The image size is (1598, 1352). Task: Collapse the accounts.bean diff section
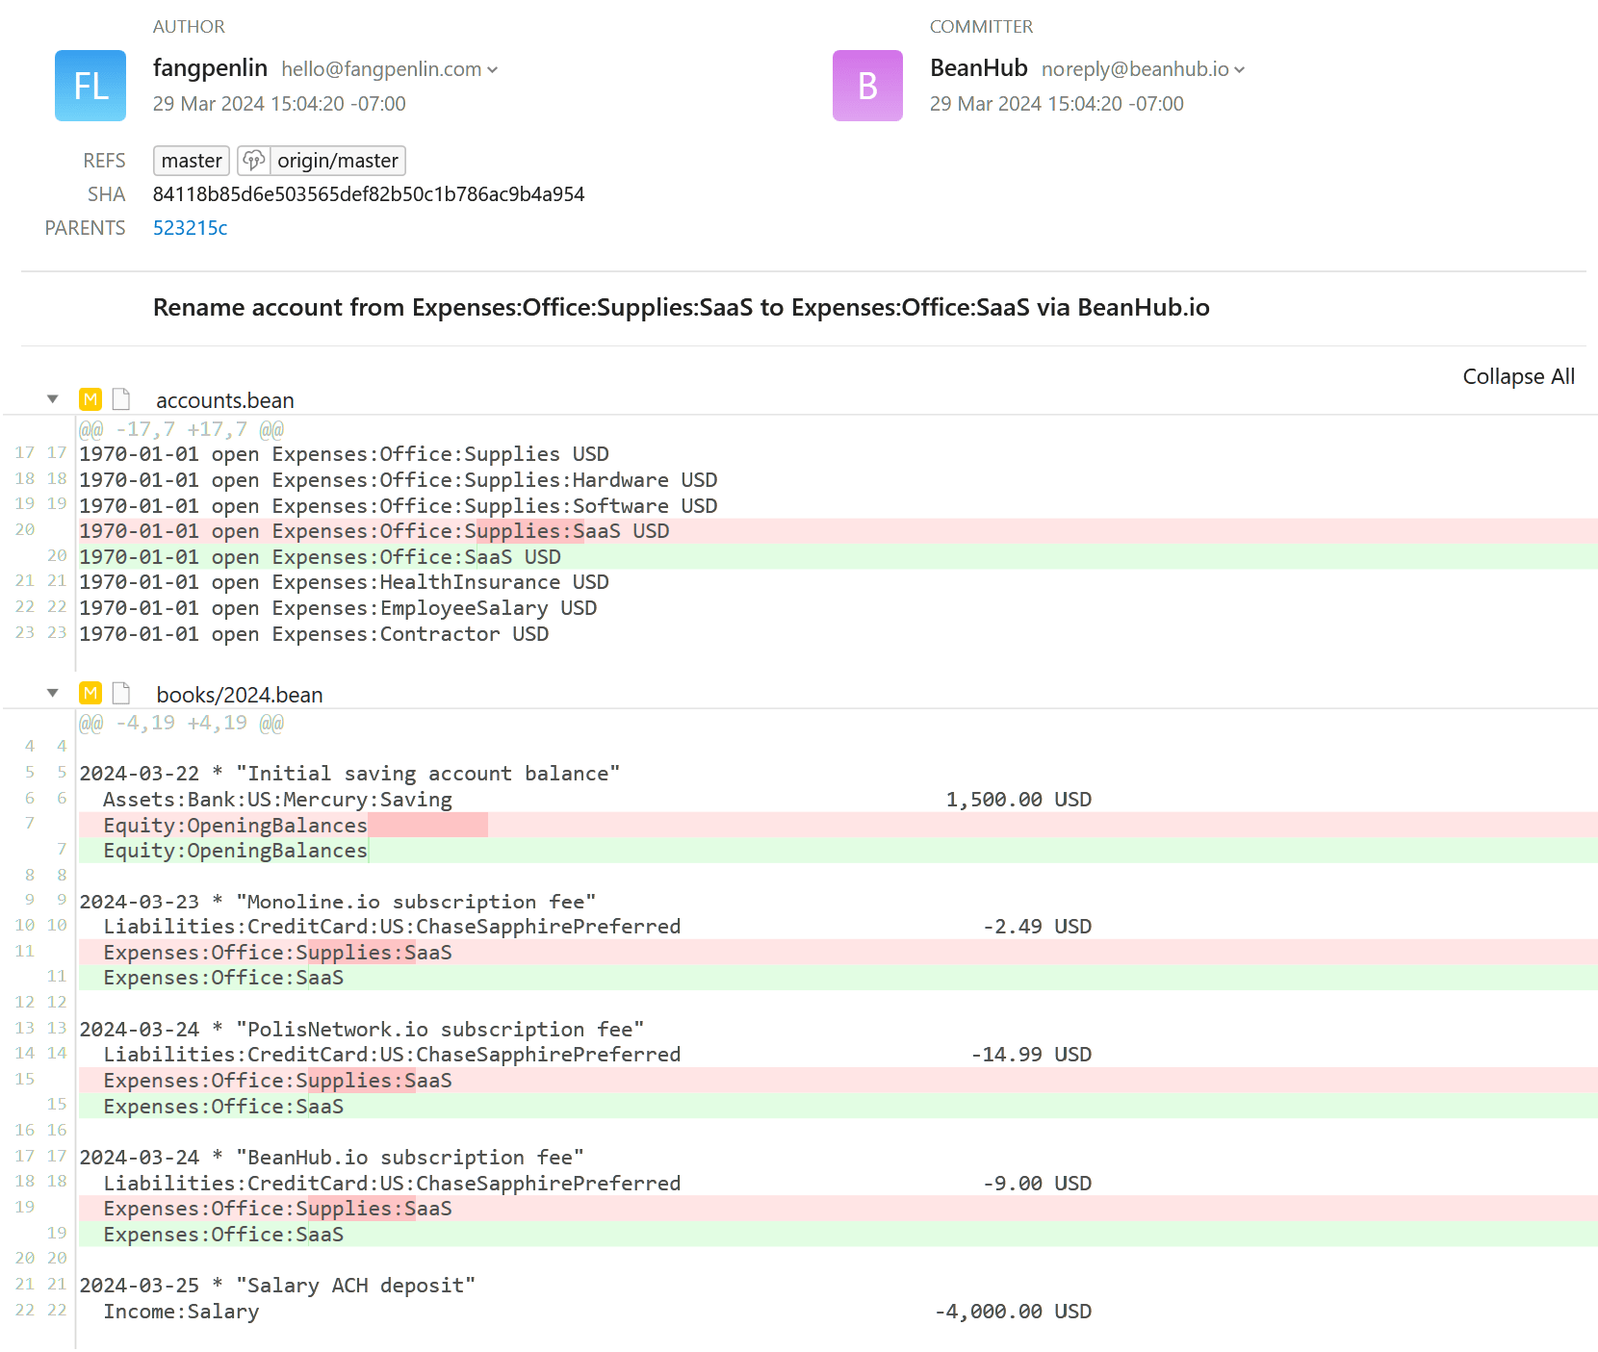click(53, 399)
